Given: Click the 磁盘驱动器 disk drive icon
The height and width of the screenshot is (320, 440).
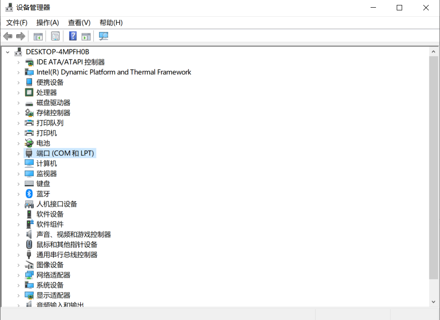Looking at the screenshot, I should 29,104.
